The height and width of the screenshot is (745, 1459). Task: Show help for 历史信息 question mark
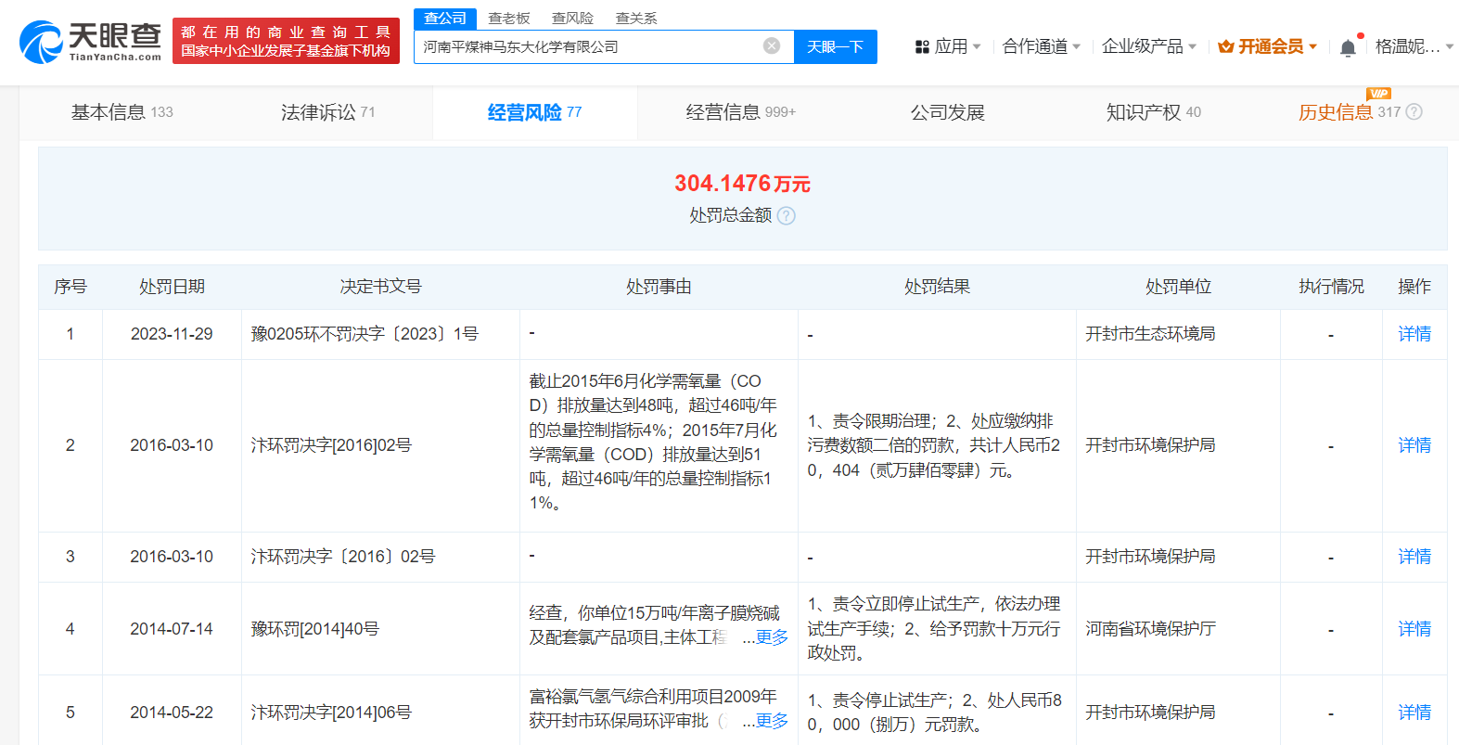tap(1414, 112)
